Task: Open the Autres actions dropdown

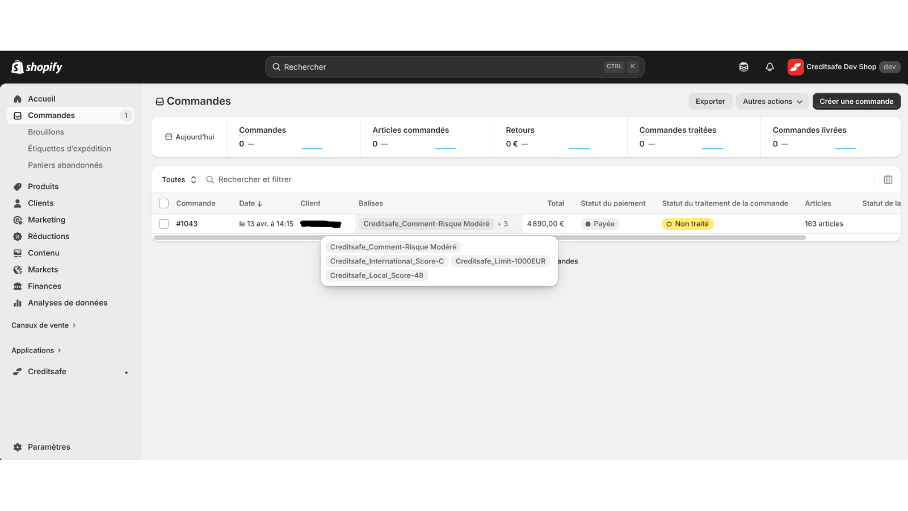Action: coord(772,102)
